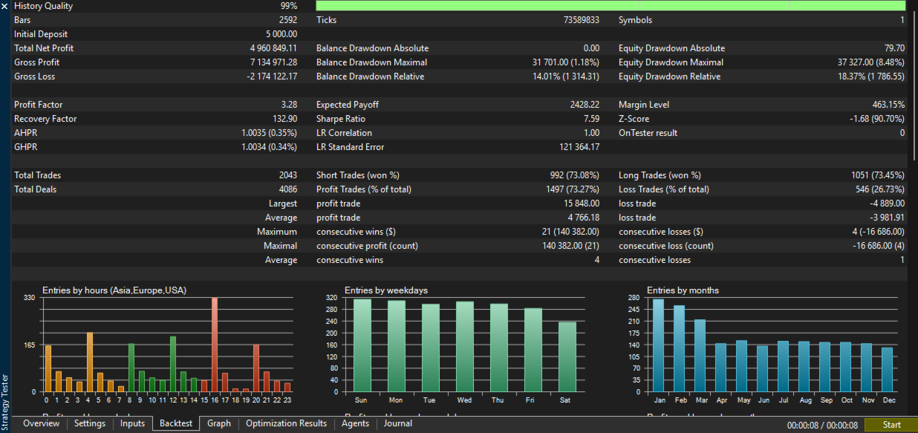Click the Equity Drawdown Maximal value
Viewport: 918px width, 433px height.
pyautogui.click(x=870, y=62)
